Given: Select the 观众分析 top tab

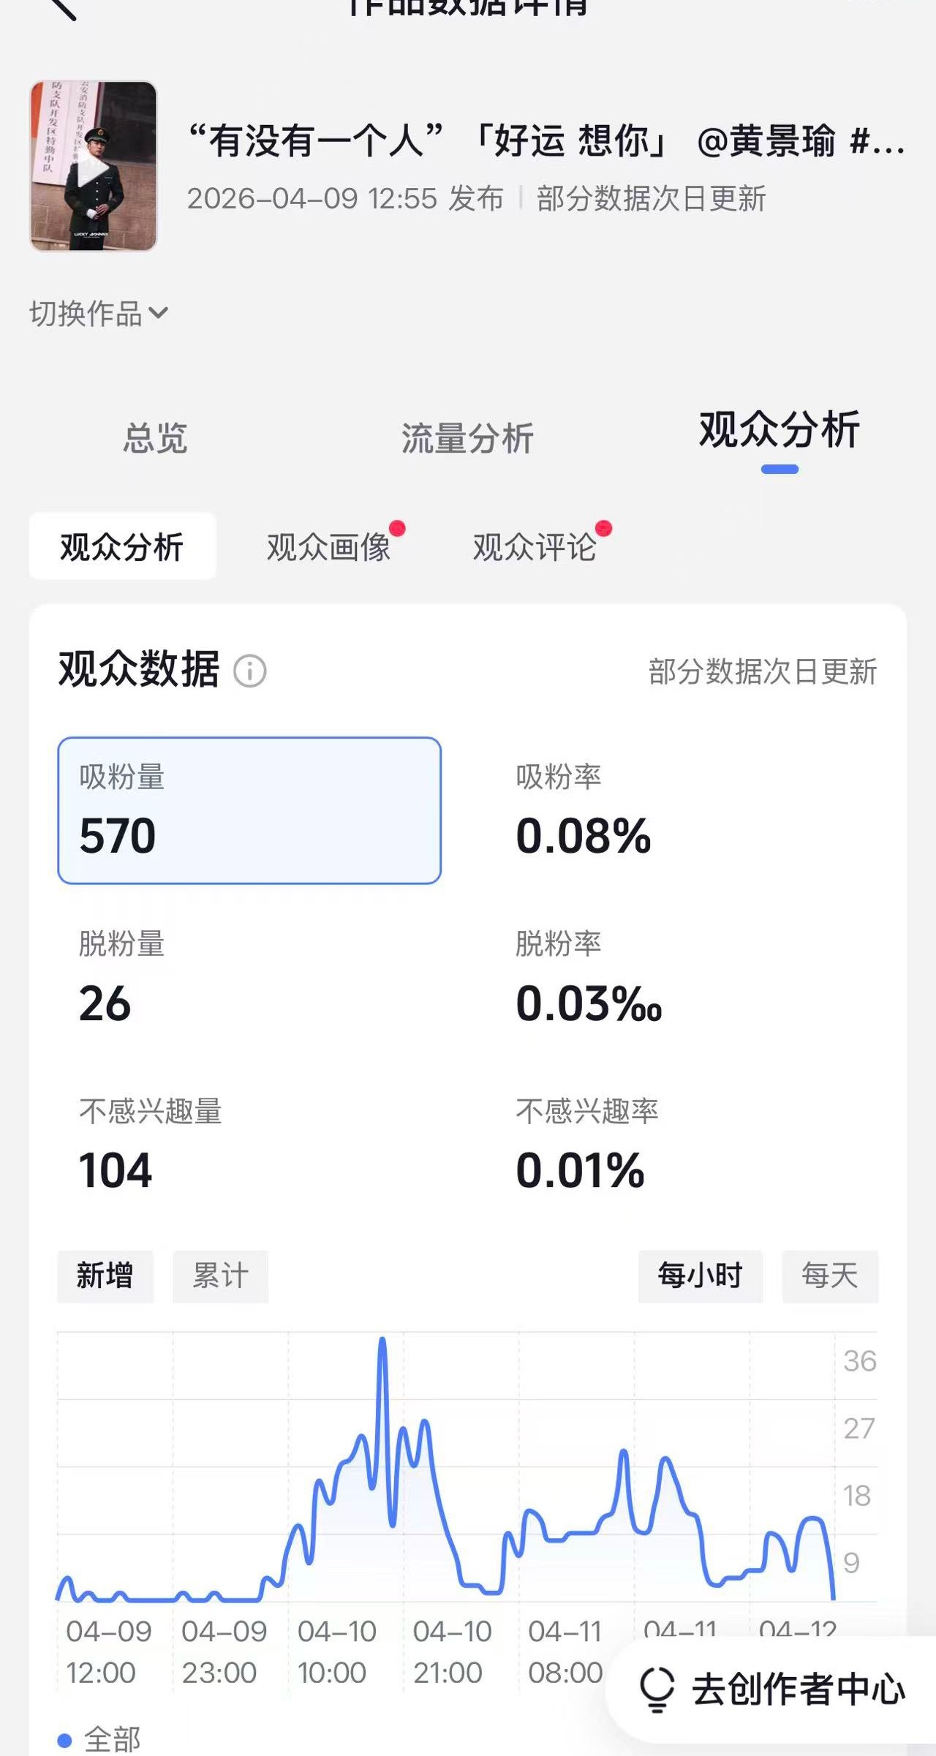Looking at the screenshot, I should [779, 431].
